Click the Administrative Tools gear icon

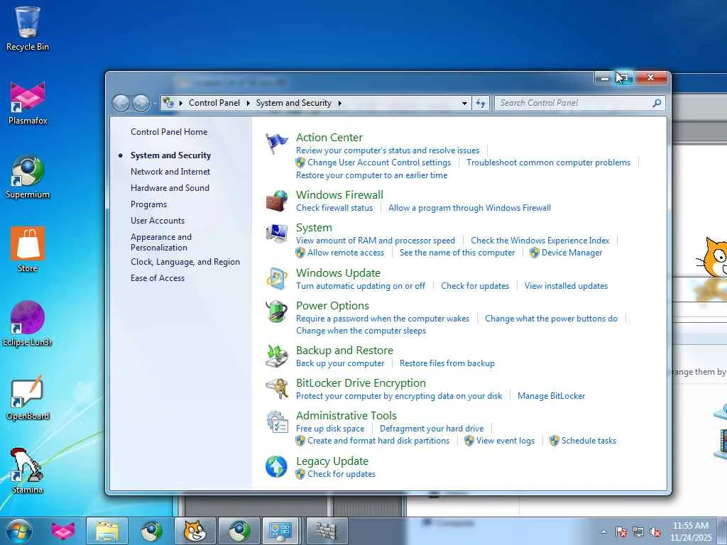click(276, 422)
